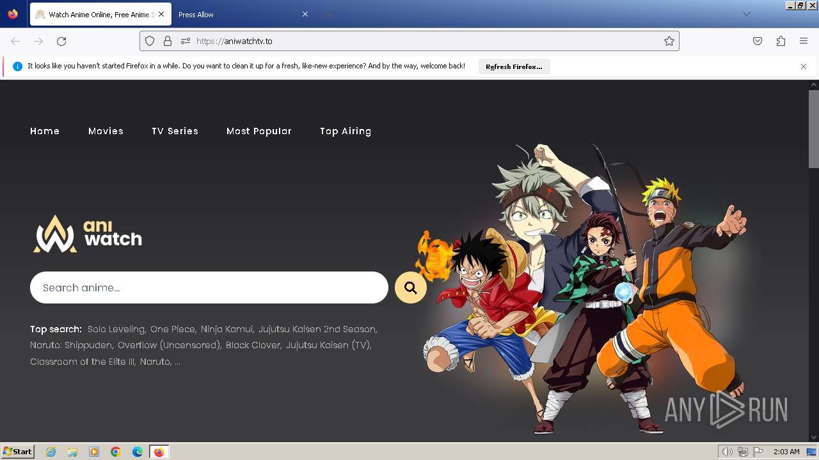This screenshot has height=460, width=819.
Task: Switch to the Press Allow tab
Action: [243, 14]
